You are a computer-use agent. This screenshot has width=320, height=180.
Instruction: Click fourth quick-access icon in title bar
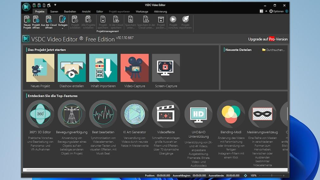click(49, 5)
